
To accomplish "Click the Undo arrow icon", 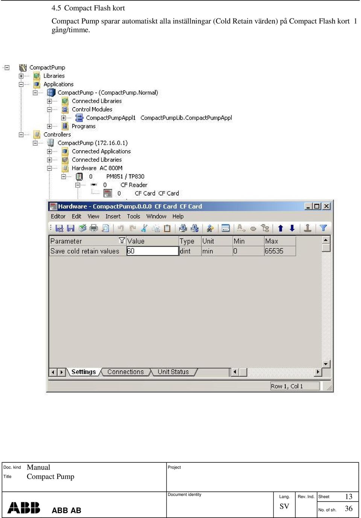I will tap(121, 228).
